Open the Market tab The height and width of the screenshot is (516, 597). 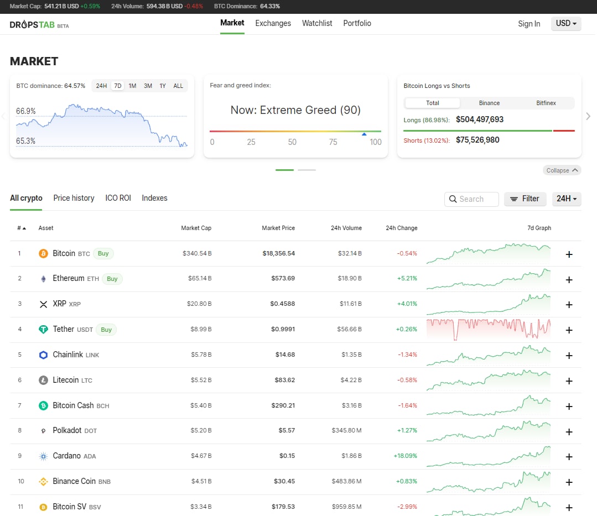232,23
